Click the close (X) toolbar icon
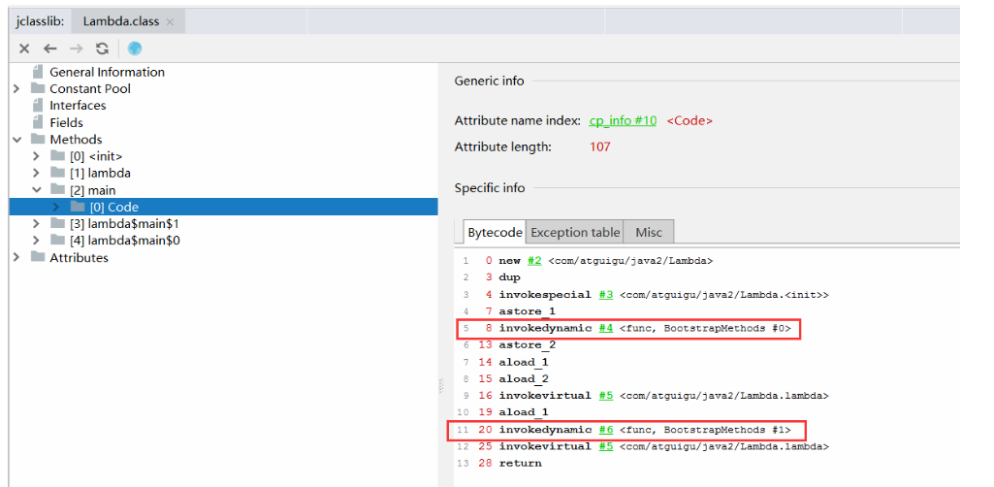 point(24,49)
